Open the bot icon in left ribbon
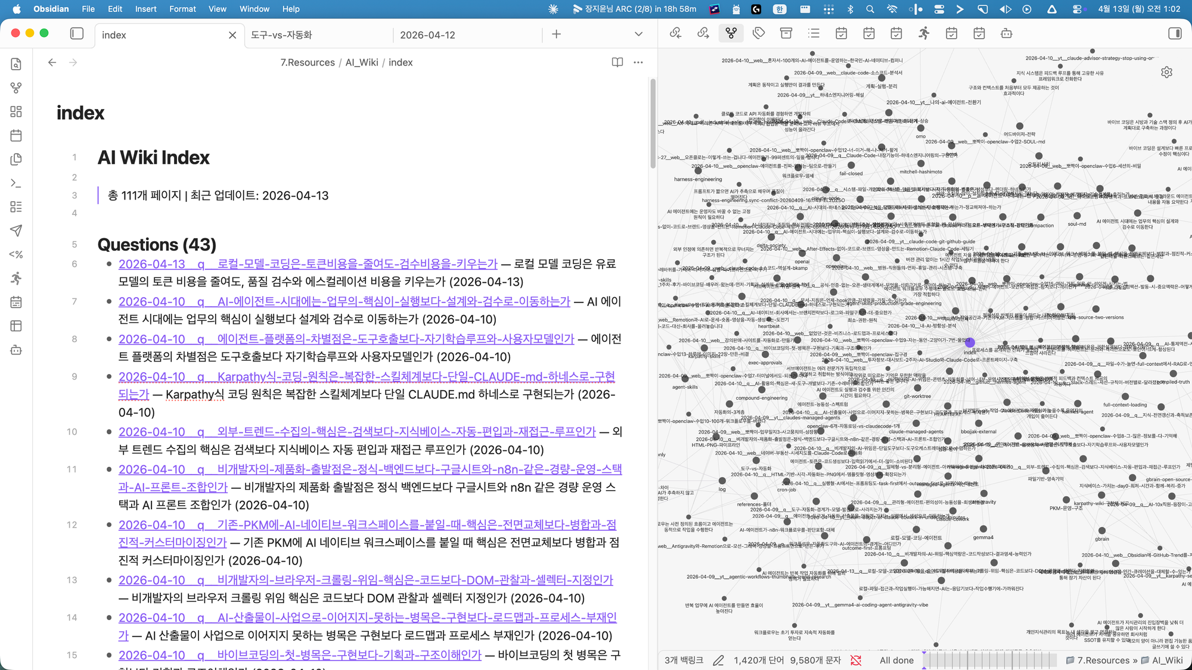This screenshot has height=670, width=1192. pyautogui.click(x=16, y=350)
